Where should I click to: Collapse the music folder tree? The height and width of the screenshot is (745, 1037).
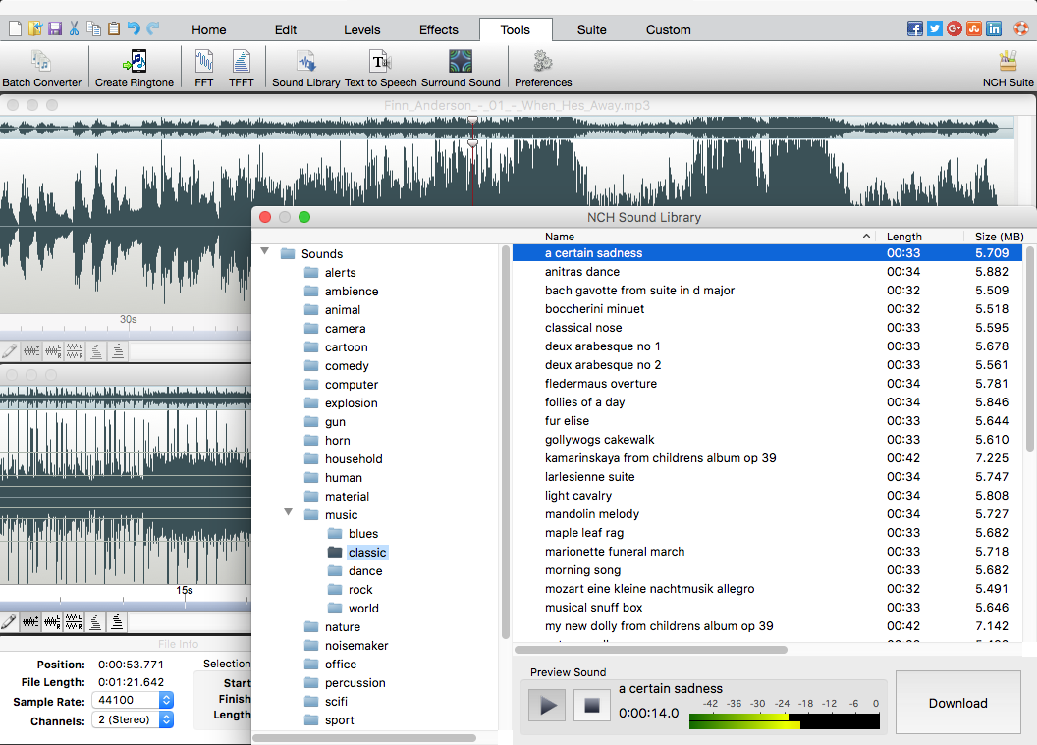coord(289,512)
